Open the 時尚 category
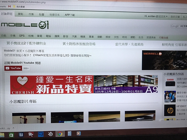Screen dimensions: 187x140 click(124, 37)
